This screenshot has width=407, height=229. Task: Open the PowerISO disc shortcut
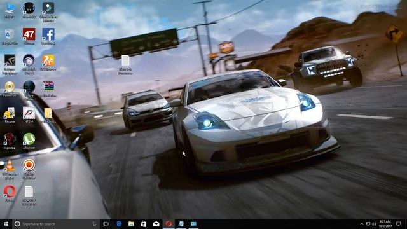10,89
